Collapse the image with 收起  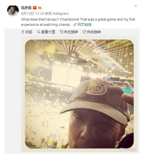point(29,32)
